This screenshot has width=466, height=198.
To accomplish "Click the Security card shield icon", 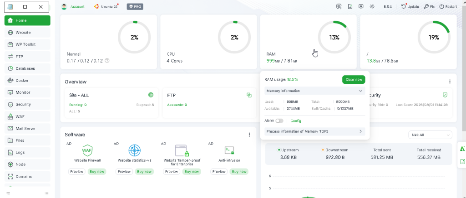I will (445, 95).
